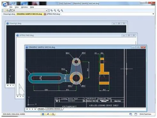Click the zoom window magnifier tool
The image size is (157, 118).
pos(58,10)
